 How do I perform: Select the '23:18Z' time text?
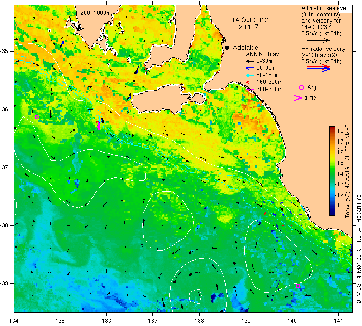tap(248, 27)
